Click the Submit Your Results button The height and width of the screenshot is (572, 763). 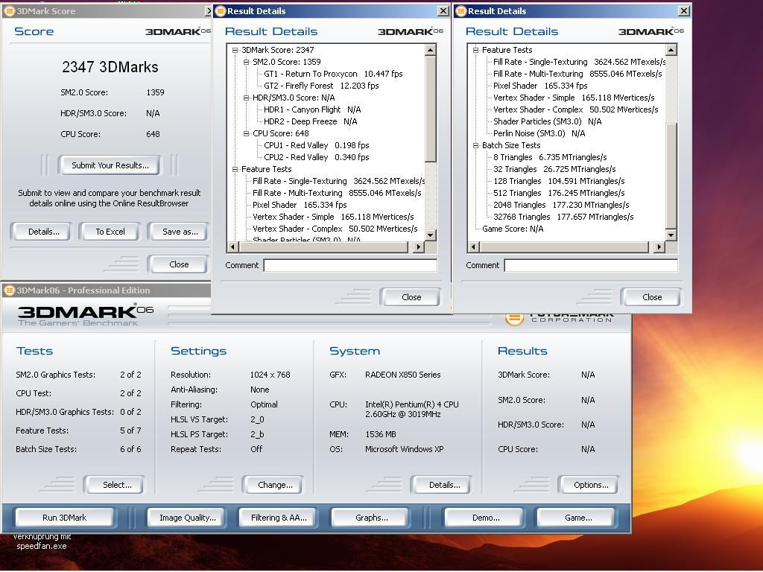pyautogui.click(x=110, y=165)
